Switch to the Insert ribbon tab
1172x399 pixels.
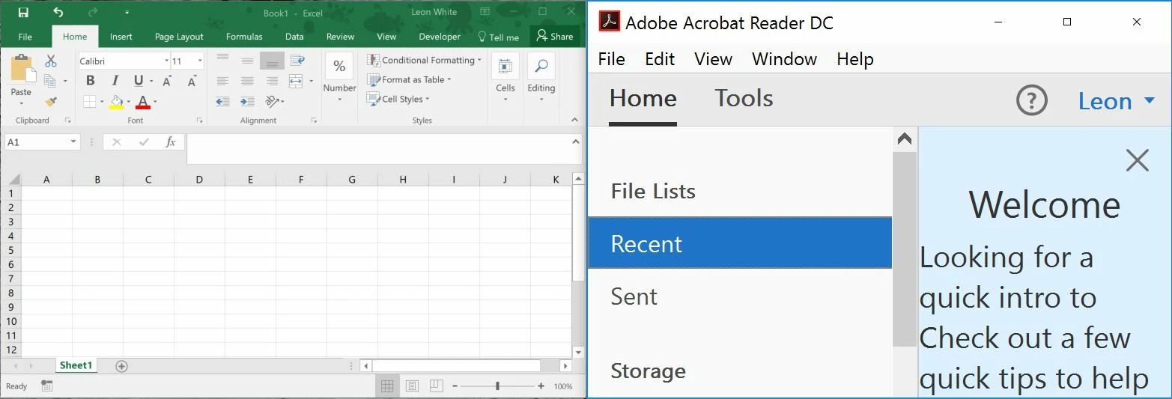pyautogui.click(x=121, y=37)
